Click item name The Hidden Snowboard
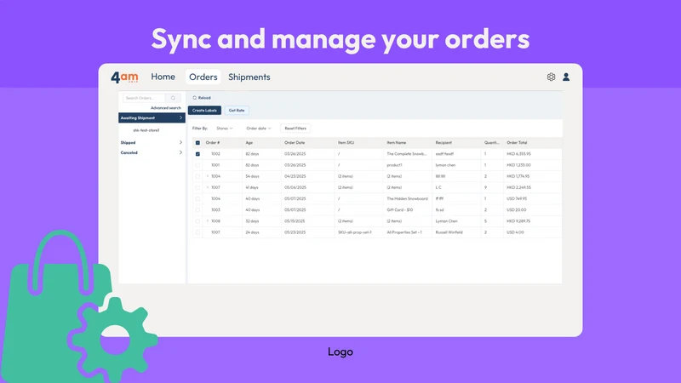Viewport: 681px width, 383px height. coord(408,198)
